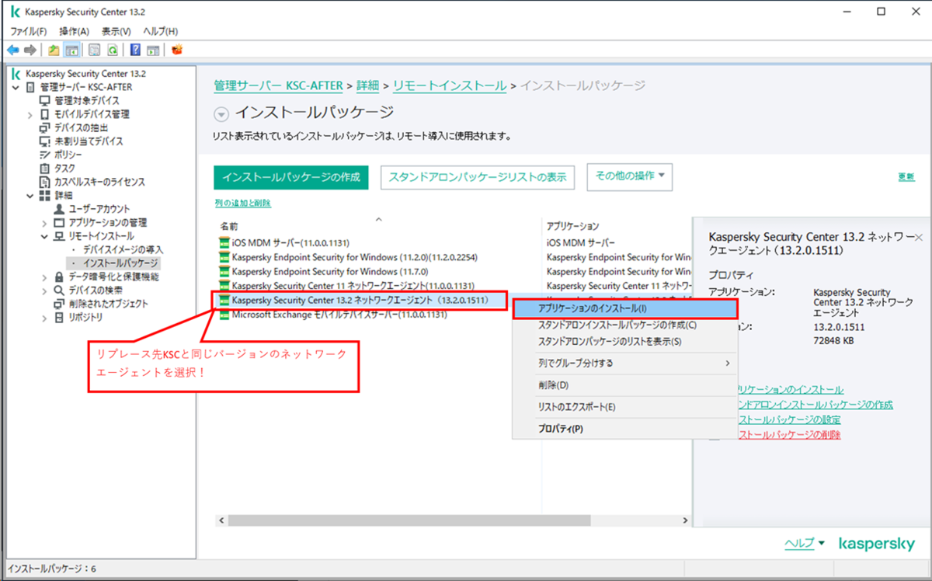Collapse the インストールパッケージ heading circle arrow
This screenshot has width=932, height=581.
[221, 114]
